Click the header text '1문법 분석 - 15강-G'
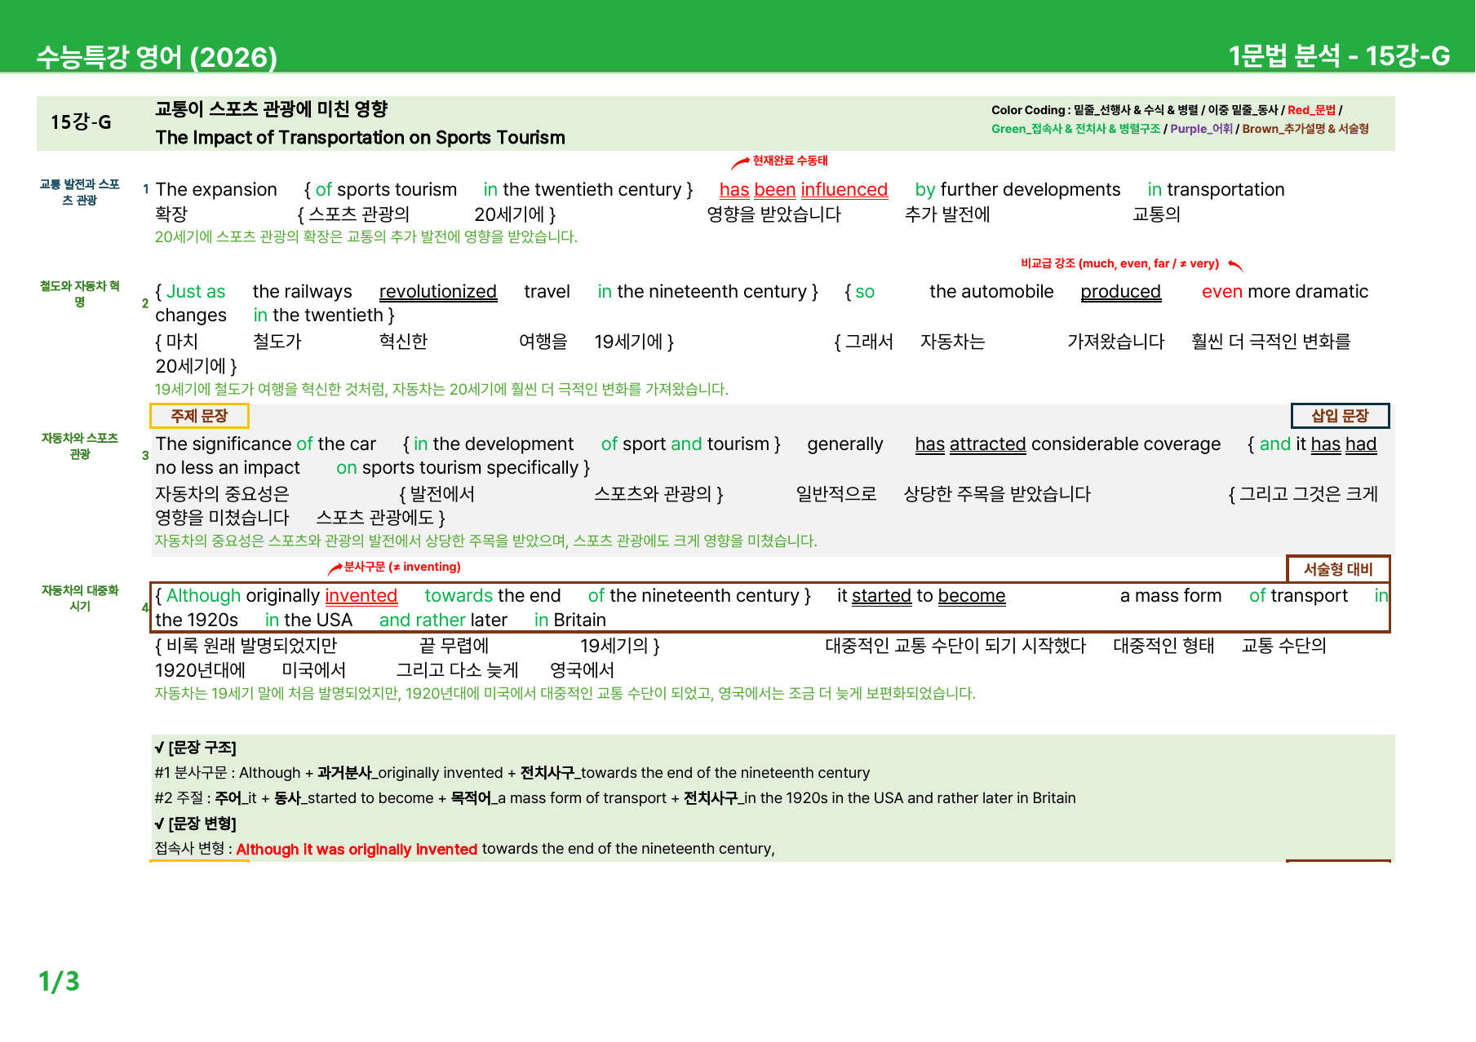 pos(1339,55)
